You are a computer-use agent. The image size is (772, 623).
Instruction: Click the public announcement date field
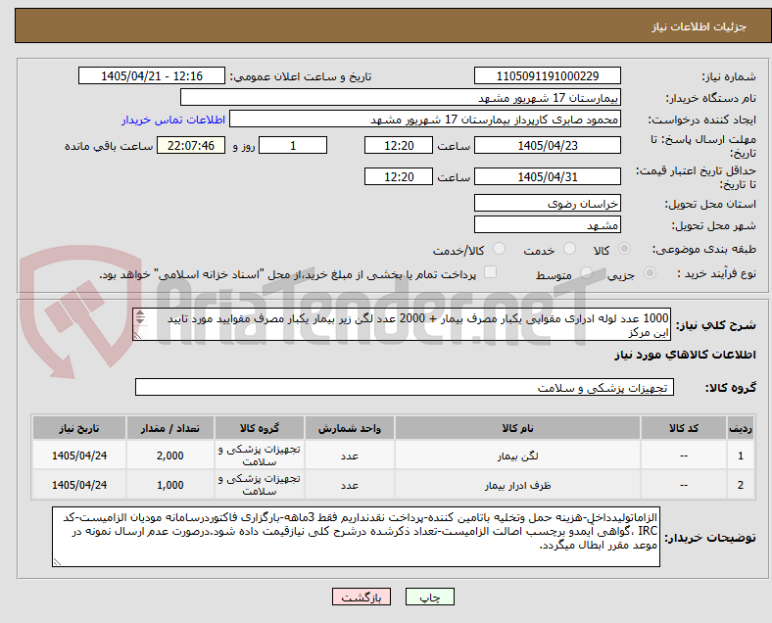[x=152, y=76]
